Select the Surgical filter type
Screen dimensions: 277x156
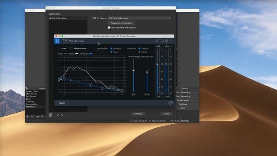(139, 49)
